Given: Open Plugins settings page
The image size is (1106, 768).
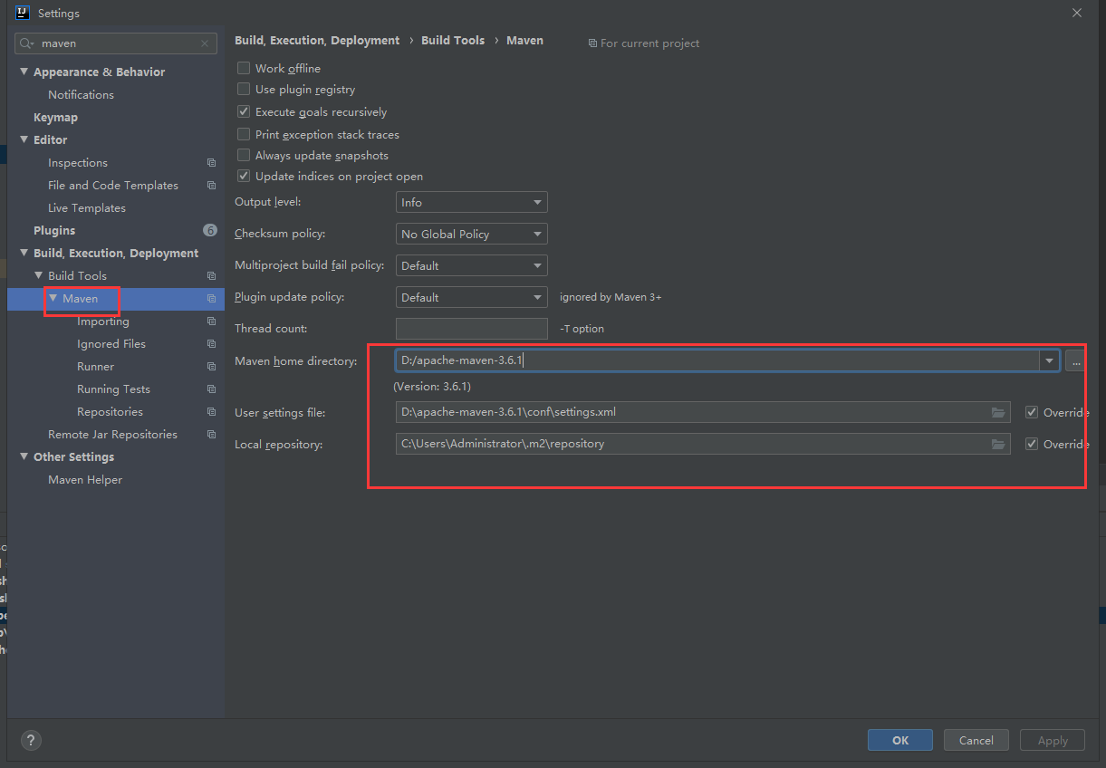Looking at the screenshot, I should pos(54,231).
